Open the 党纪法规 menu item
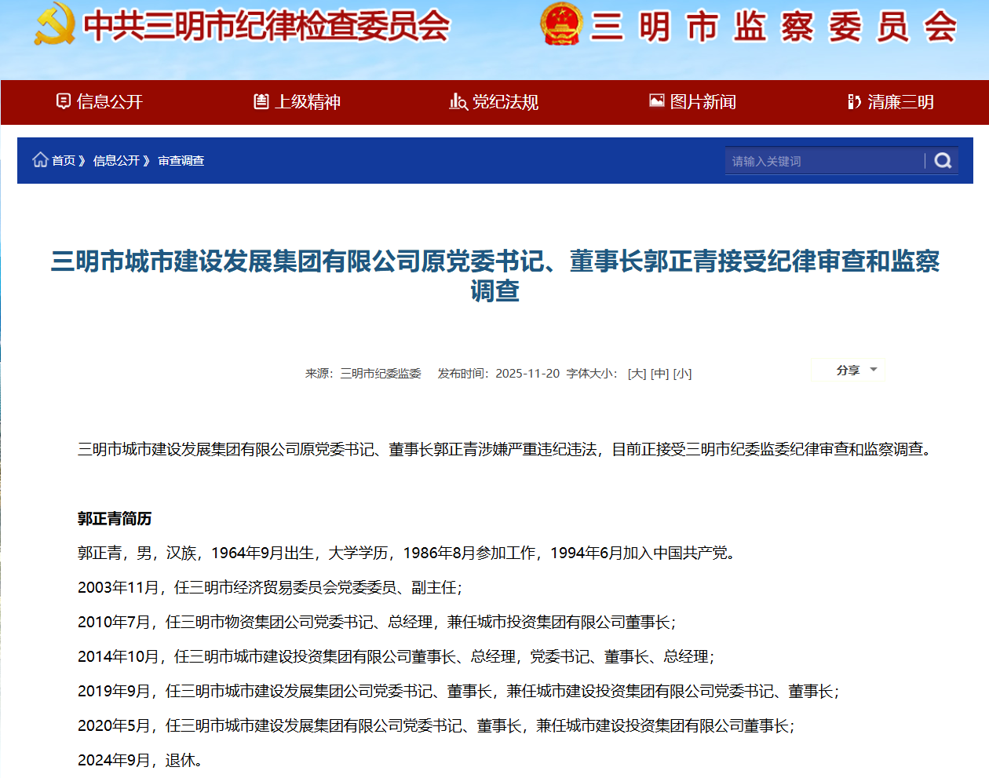 (x=505, y=102)
